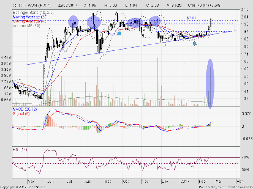Click the 1.86 price axis label
The image size is (253, 189).
(x=245, y=39)
